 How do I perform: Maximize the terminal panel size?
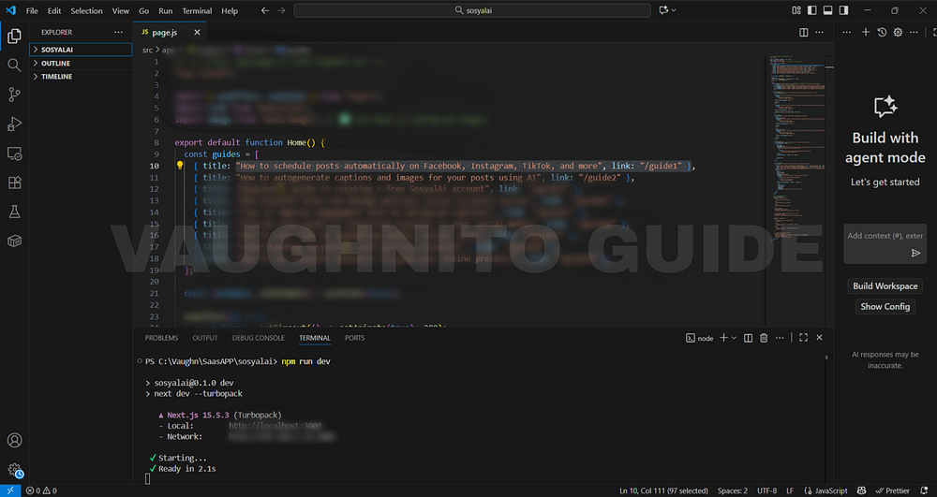803,338
